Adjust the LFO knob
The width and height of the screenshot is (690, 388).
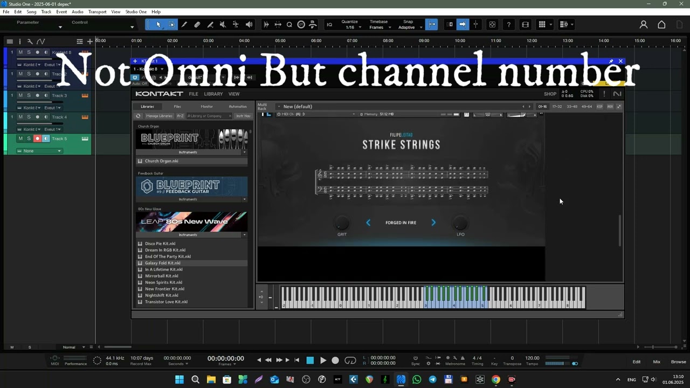[460, 223]
